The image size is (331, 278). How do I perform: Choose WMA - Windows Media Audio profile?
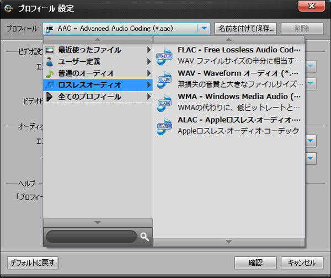(229, 103)
